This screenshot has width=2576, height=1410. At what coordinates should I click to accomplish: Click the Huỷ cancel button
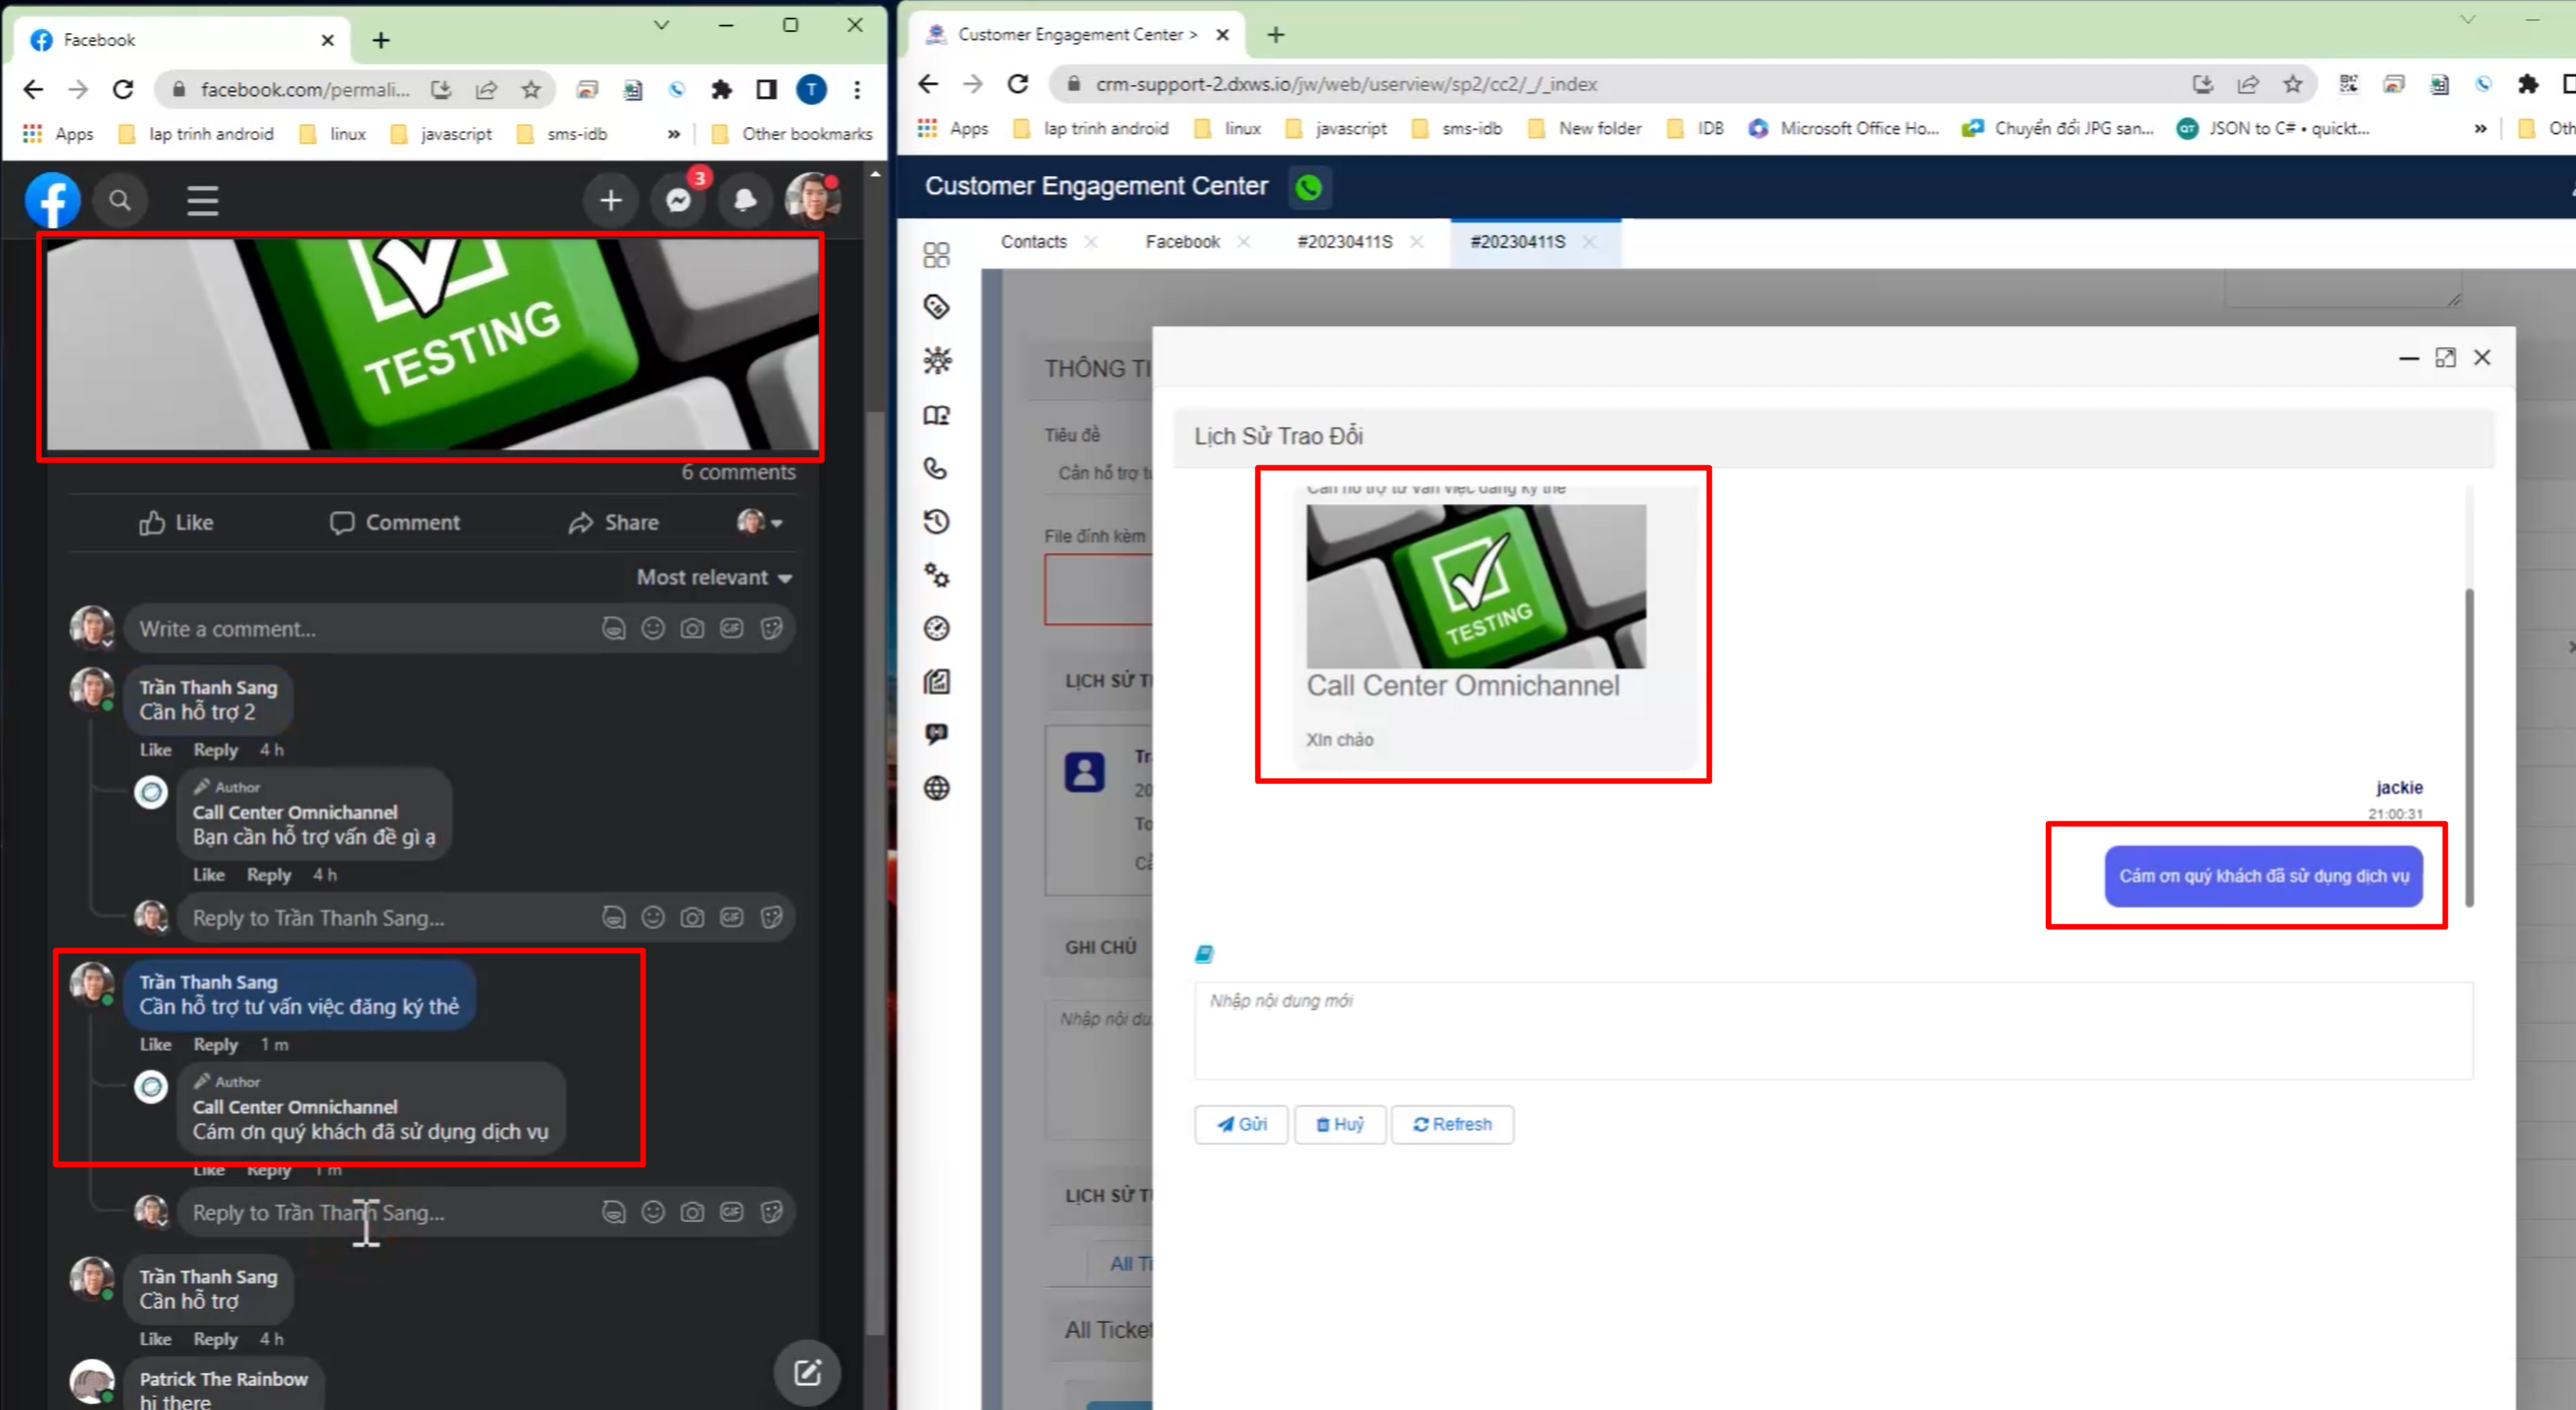[x=1340, y=1124]
